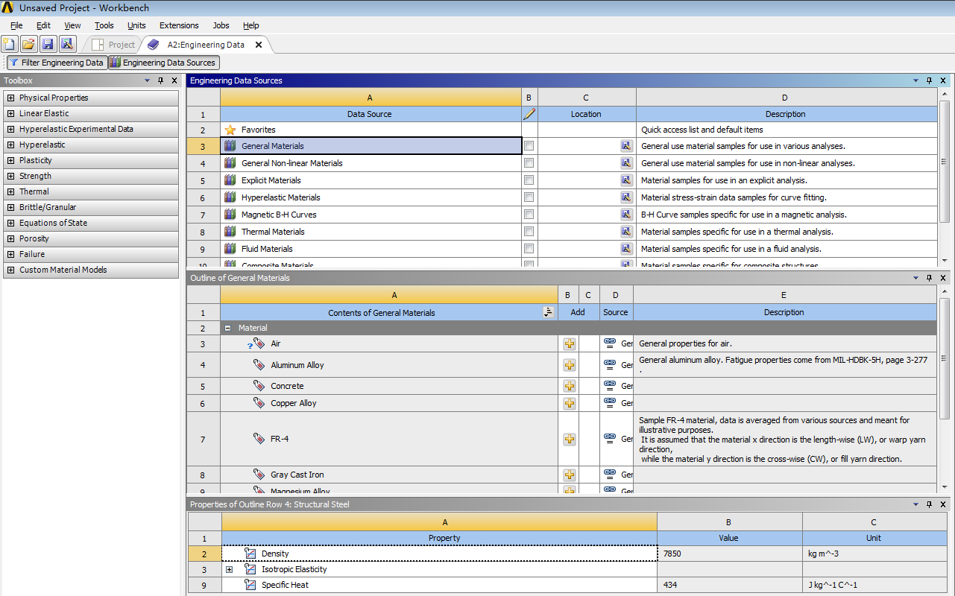
Task: Click source link icon for Aluminum Alloy row
Action: coord(610,365)
